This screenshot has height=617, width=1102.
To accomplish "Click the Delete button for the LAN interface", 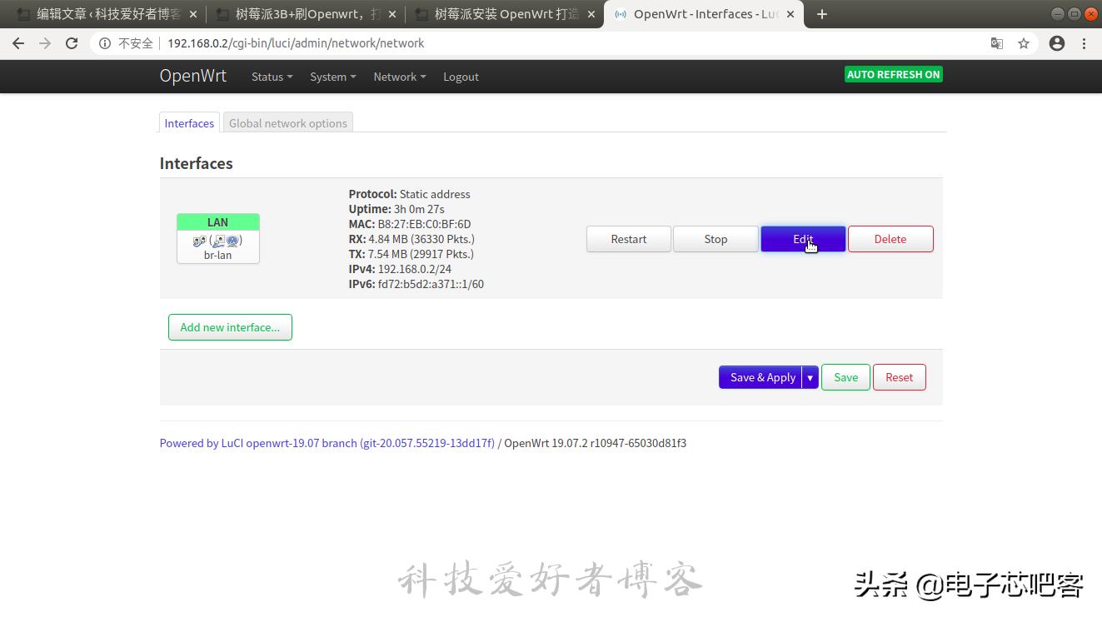I will tap(890, 239).
